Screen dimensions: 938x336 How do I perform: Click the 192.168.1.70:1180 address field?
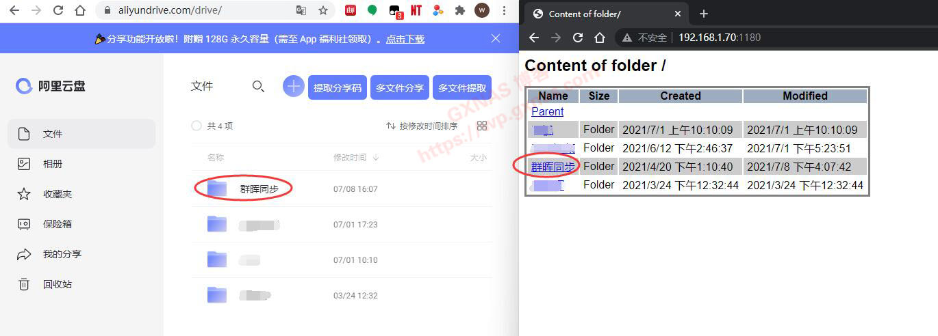click(x=720, y=38)
